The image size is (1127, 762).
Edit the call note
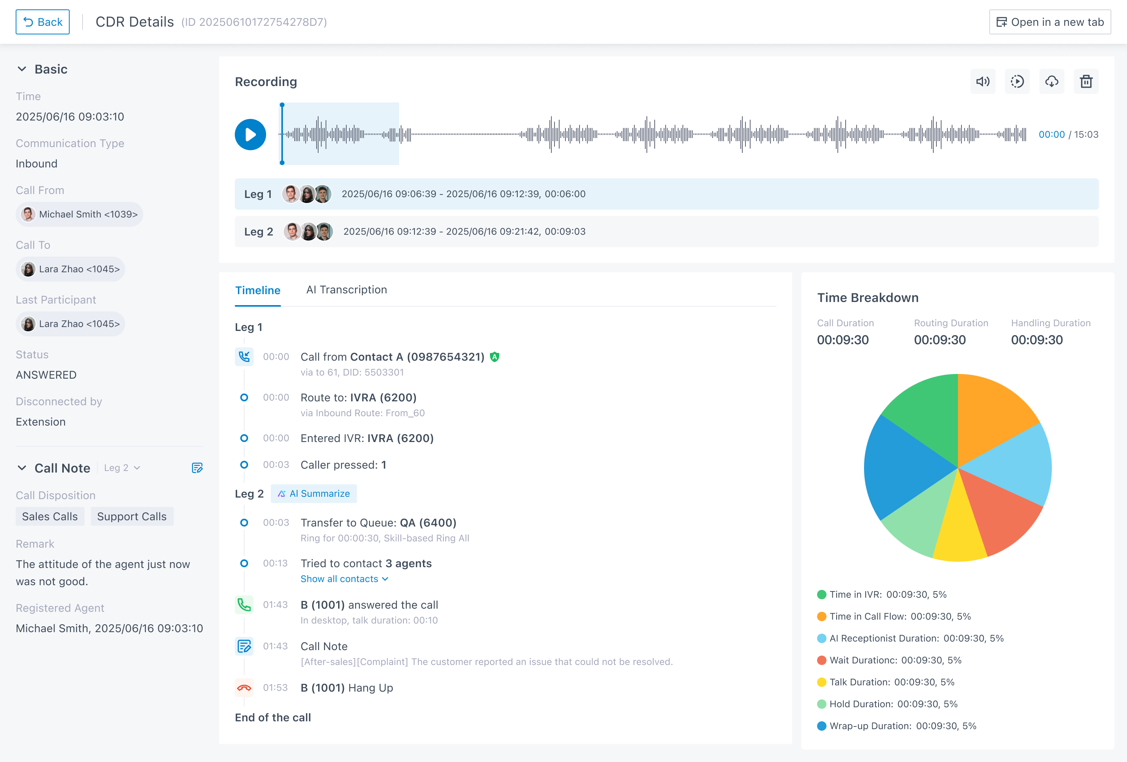(197, 468)
